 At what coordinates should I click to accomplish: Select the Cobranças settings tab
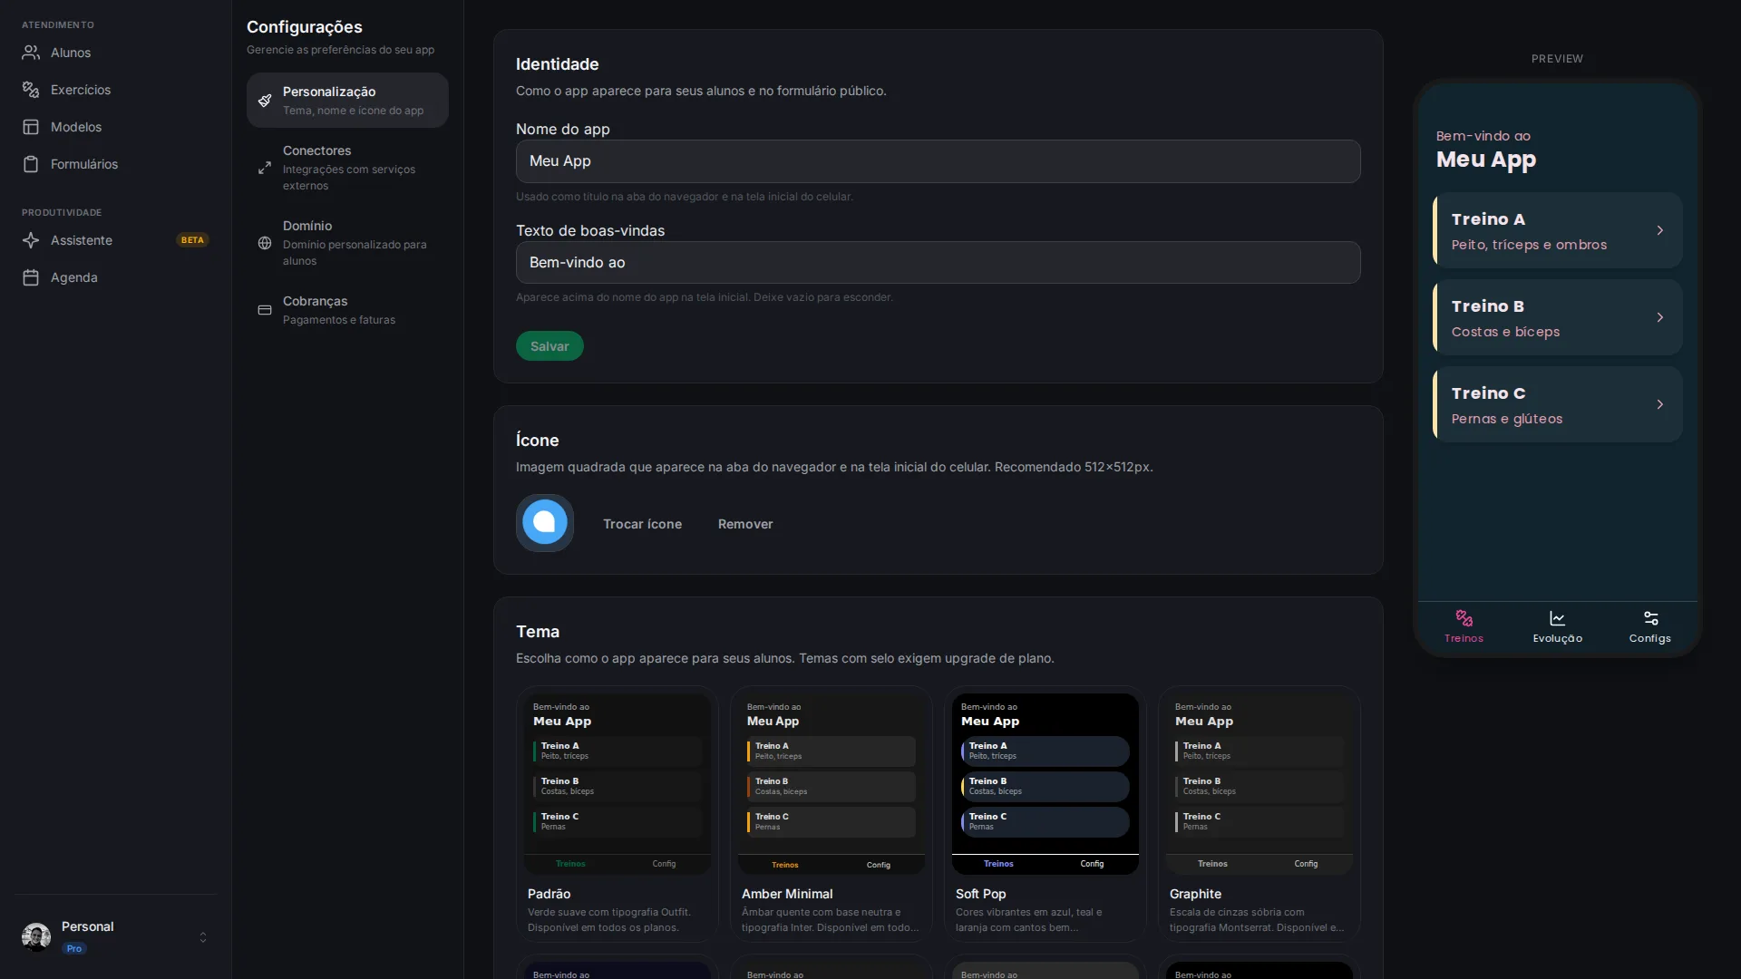[347, 310]
